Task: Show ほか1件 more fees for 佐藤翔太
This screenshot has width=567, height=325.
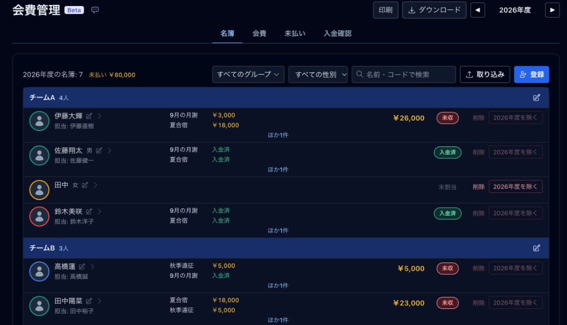Action: click(278, 169)
